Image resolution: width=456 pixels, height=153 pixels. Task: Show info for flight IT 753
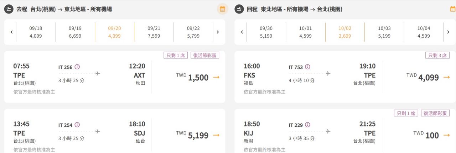click(x=308, y=67)
